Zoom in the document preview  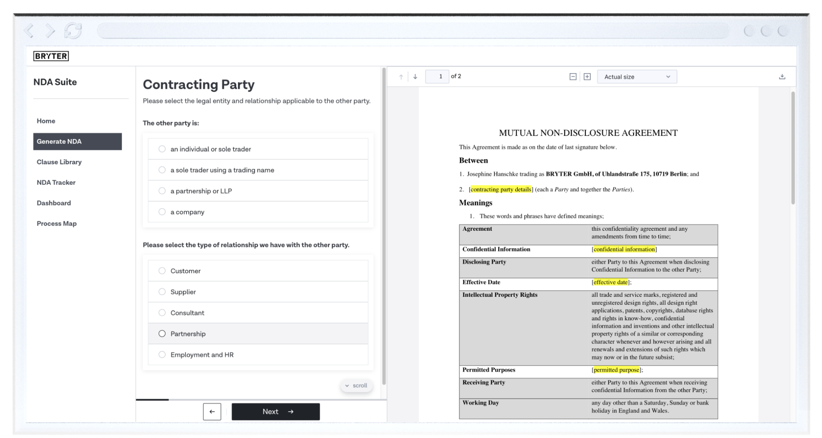587,77
